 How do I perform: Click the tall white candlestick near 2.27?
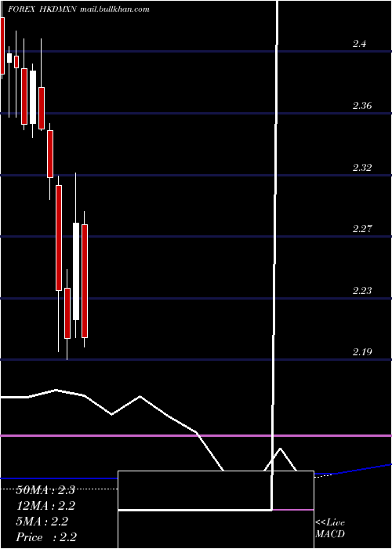[x=76, y=271]
